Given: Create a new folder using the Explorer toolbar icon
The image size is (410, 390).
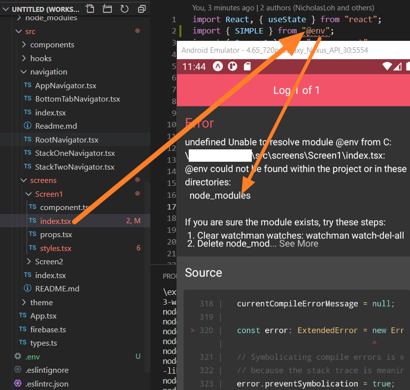Looking at the screenshot, I should pos(107,8).
